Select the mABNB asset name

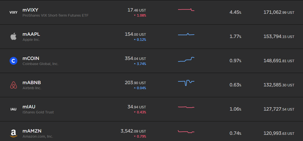(x=32, y=83)
